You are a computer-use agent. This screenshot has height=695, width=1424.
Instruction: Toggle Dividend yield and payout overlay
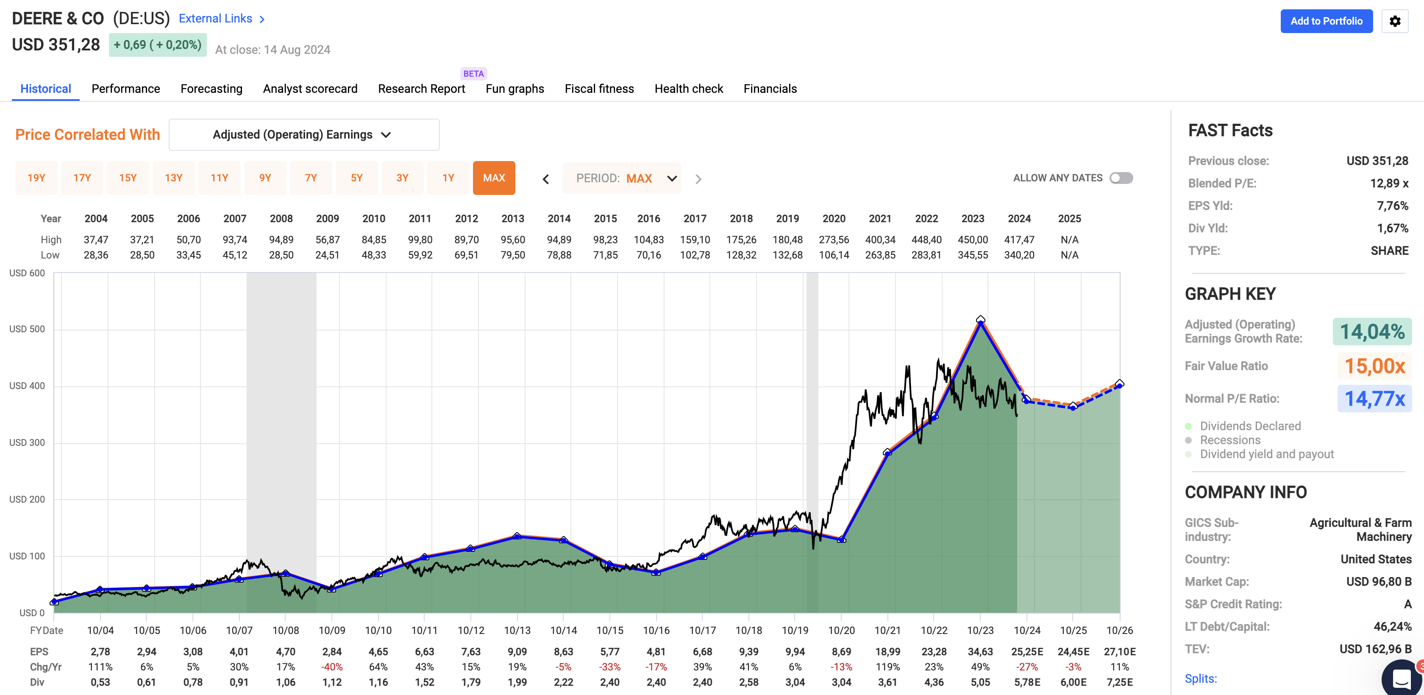[x=1266, y=454]
